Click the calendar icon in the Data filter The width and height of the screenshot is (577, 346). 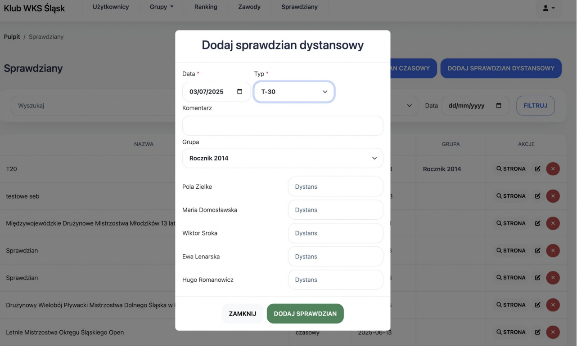(x=498, y=106)
